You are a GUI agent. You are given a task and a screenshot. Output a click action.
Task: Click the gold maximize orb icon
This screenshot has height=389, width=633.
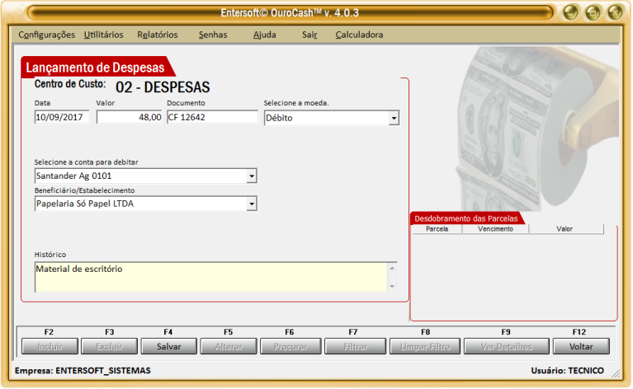[593, 12]
